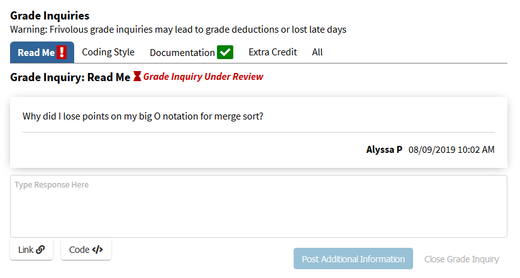520x278 pixels.
Task: Click the 08/09/2019 10:02 AM timestamp
Action: [x=451, y=150]
